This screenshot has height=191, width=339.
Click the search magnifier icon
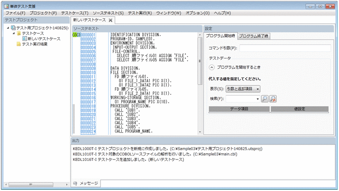pos(265,99)
